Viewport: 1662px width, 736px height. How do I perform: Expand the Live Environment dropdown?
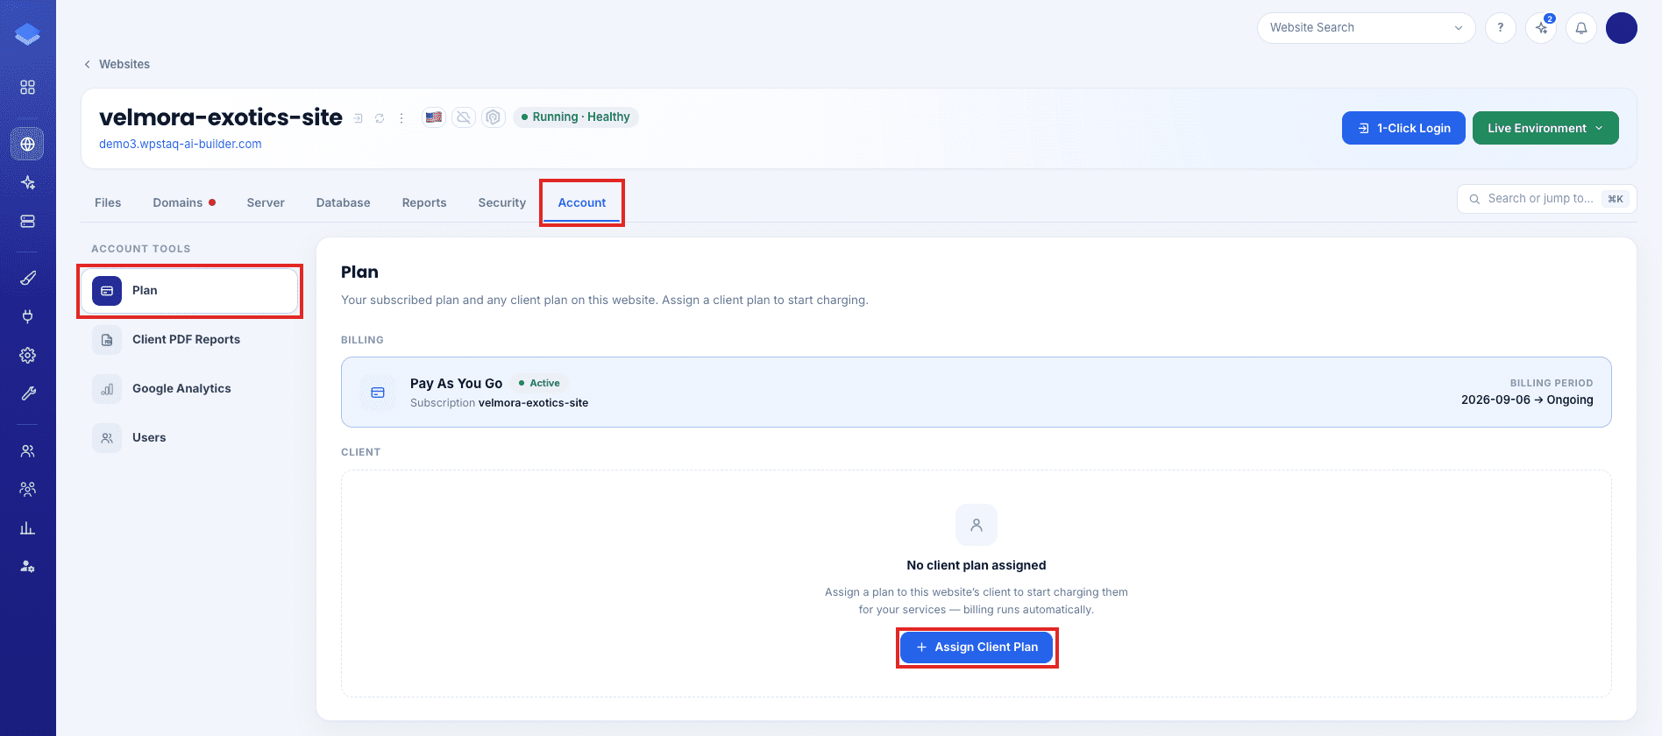1545,128
